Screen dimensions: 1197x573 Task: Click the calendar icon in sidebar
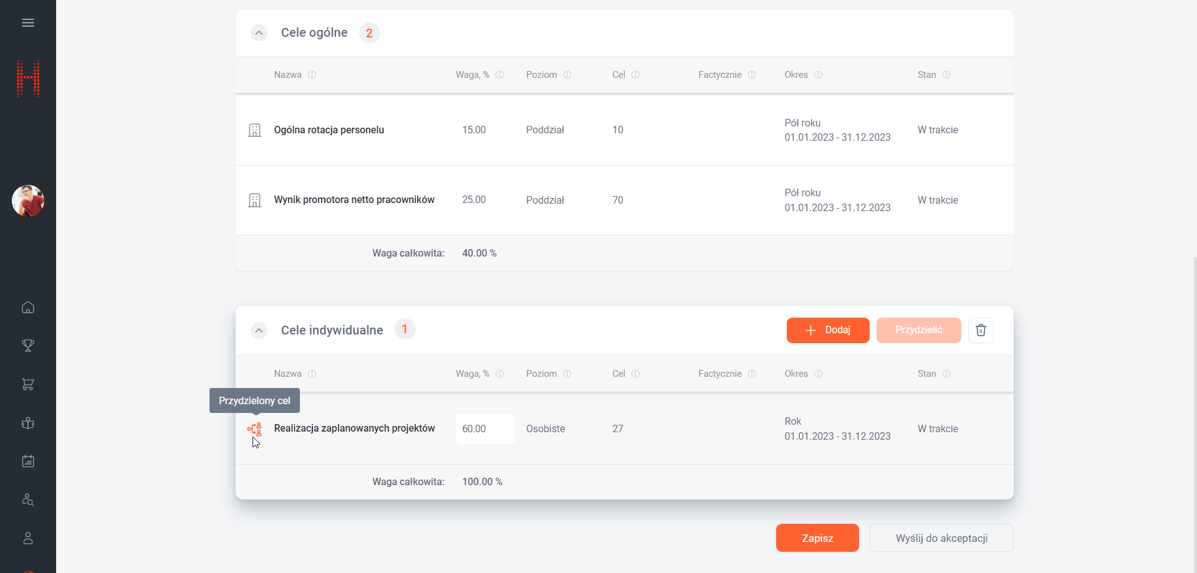pyautogui.click(x=28, y=462)
